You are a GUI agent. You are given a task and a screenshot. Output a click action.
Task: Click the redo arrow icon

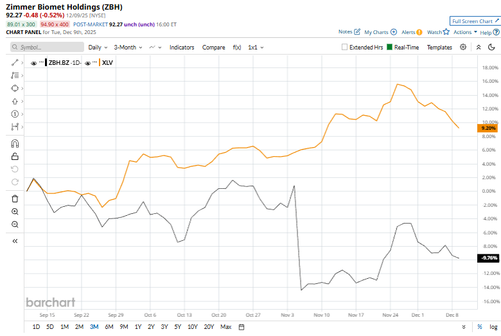coord(15,182)
